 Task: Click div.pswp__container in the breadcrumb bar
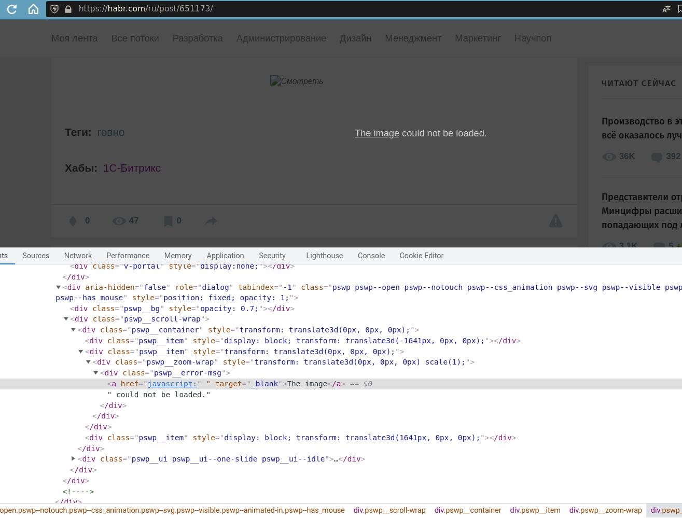click(468, 510)
